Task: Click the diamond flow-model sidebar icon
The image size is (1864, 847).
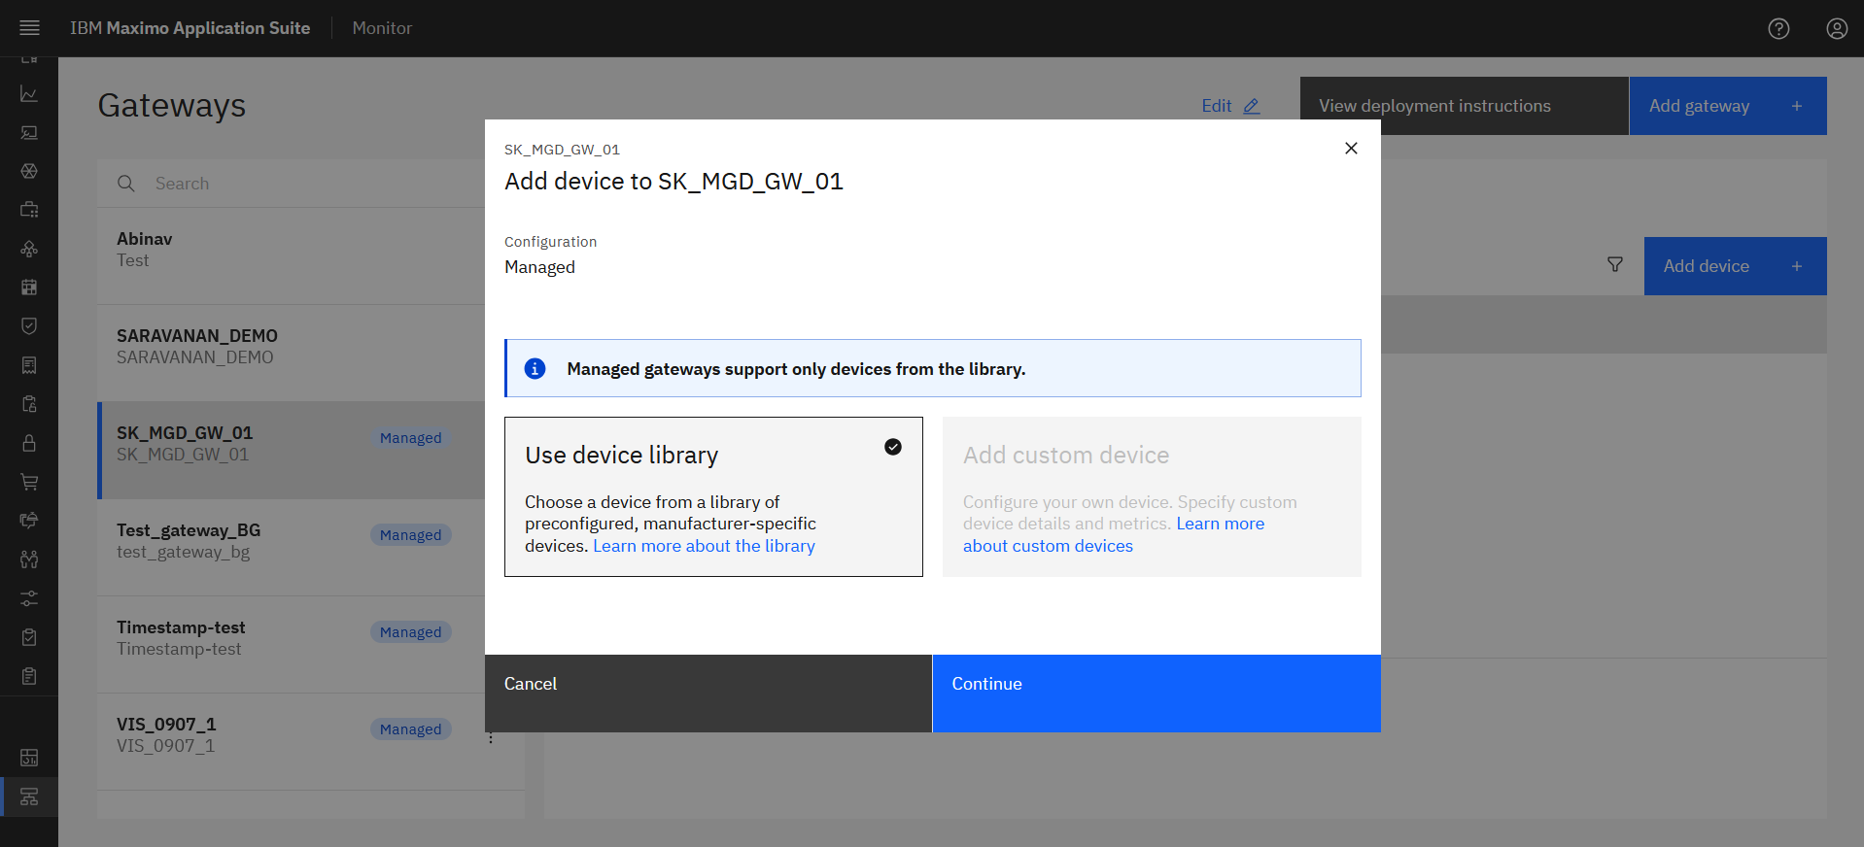Action: [29, 249]
